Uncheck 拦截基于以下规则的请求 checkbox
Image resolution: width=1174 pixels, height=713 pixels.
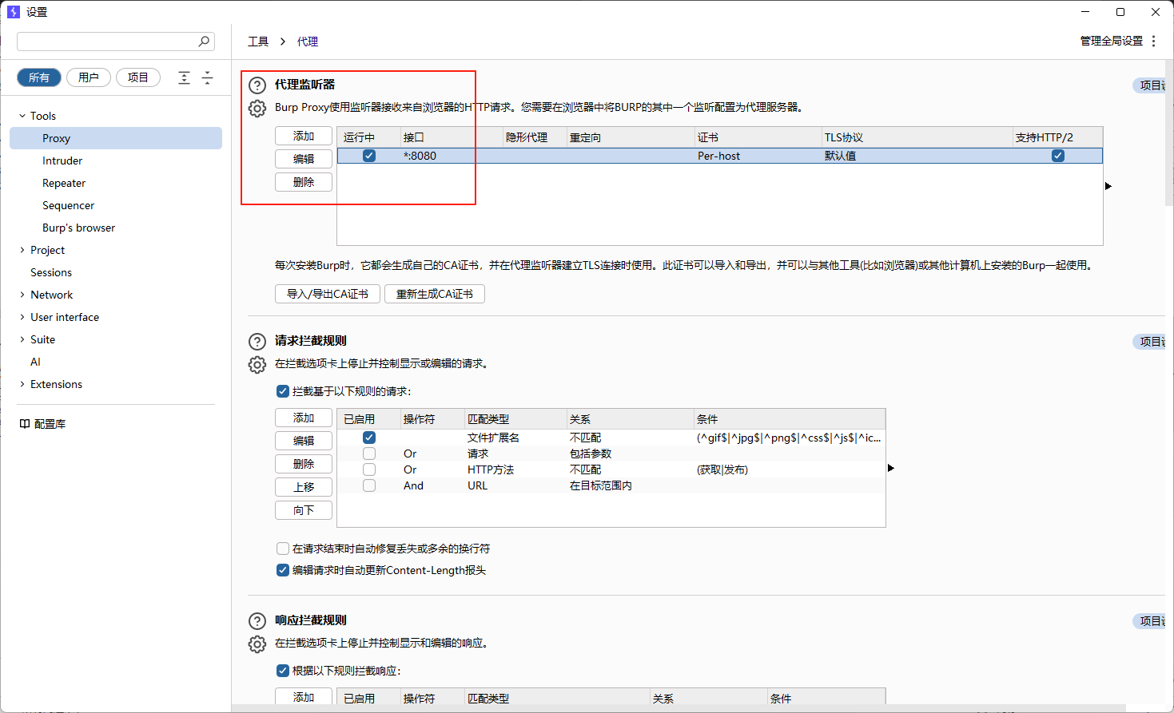pos(283,391)
